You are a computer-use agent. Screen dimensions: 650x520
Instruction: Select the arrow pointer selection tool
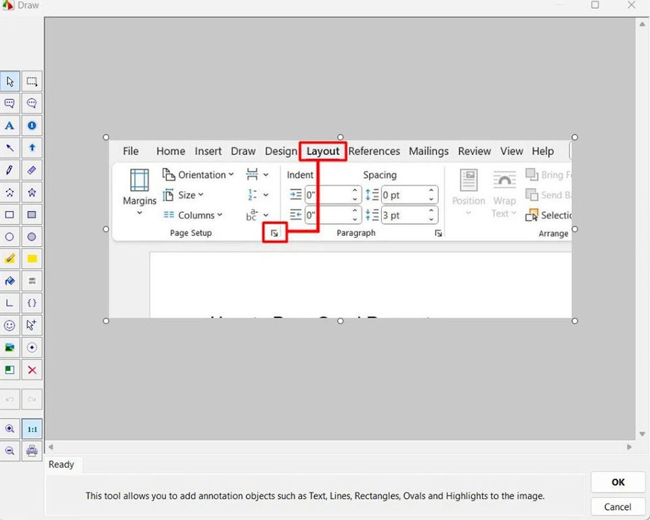click(x=9, y=81)
